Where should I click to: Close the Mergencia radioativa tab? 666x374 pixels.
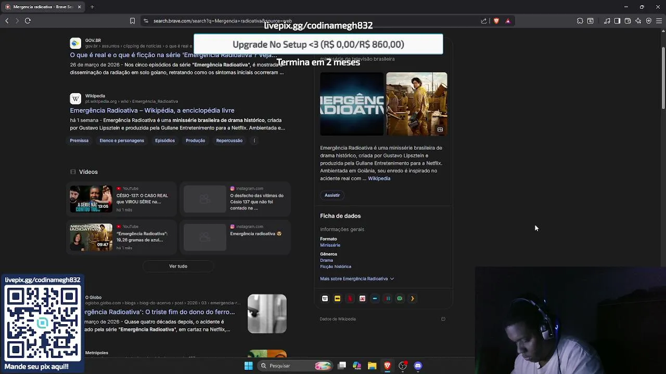point(79,7)
